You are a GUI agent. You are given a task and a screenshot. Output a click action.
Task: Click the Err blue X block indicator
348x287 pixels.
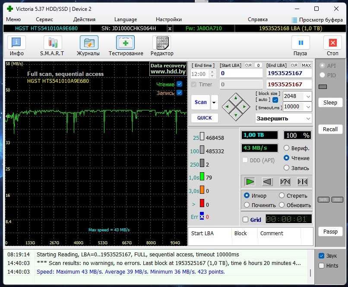point(202,216)
